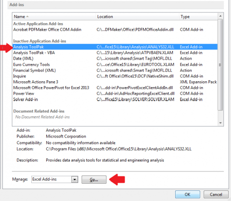Select Microsoft Office PowerPivot for Excel 2013
The height and width of the screenshot is (201, 231).
pos(115,88)
